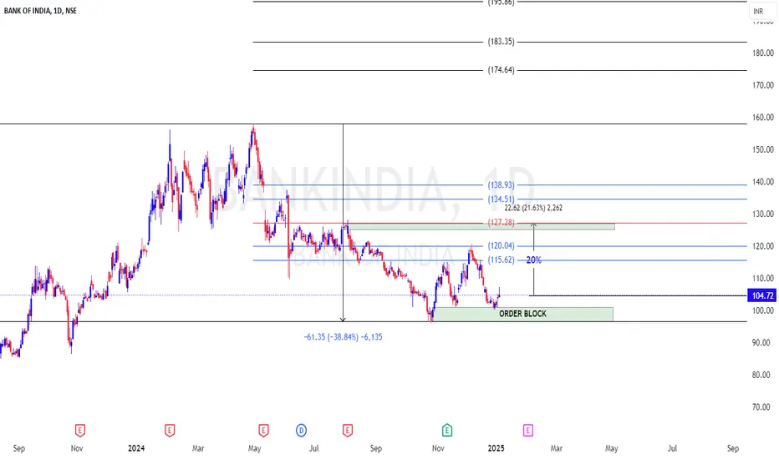Select the purple E upcoming earnings marker
This screenshot has height=459, width=779.
click(527, 431)
